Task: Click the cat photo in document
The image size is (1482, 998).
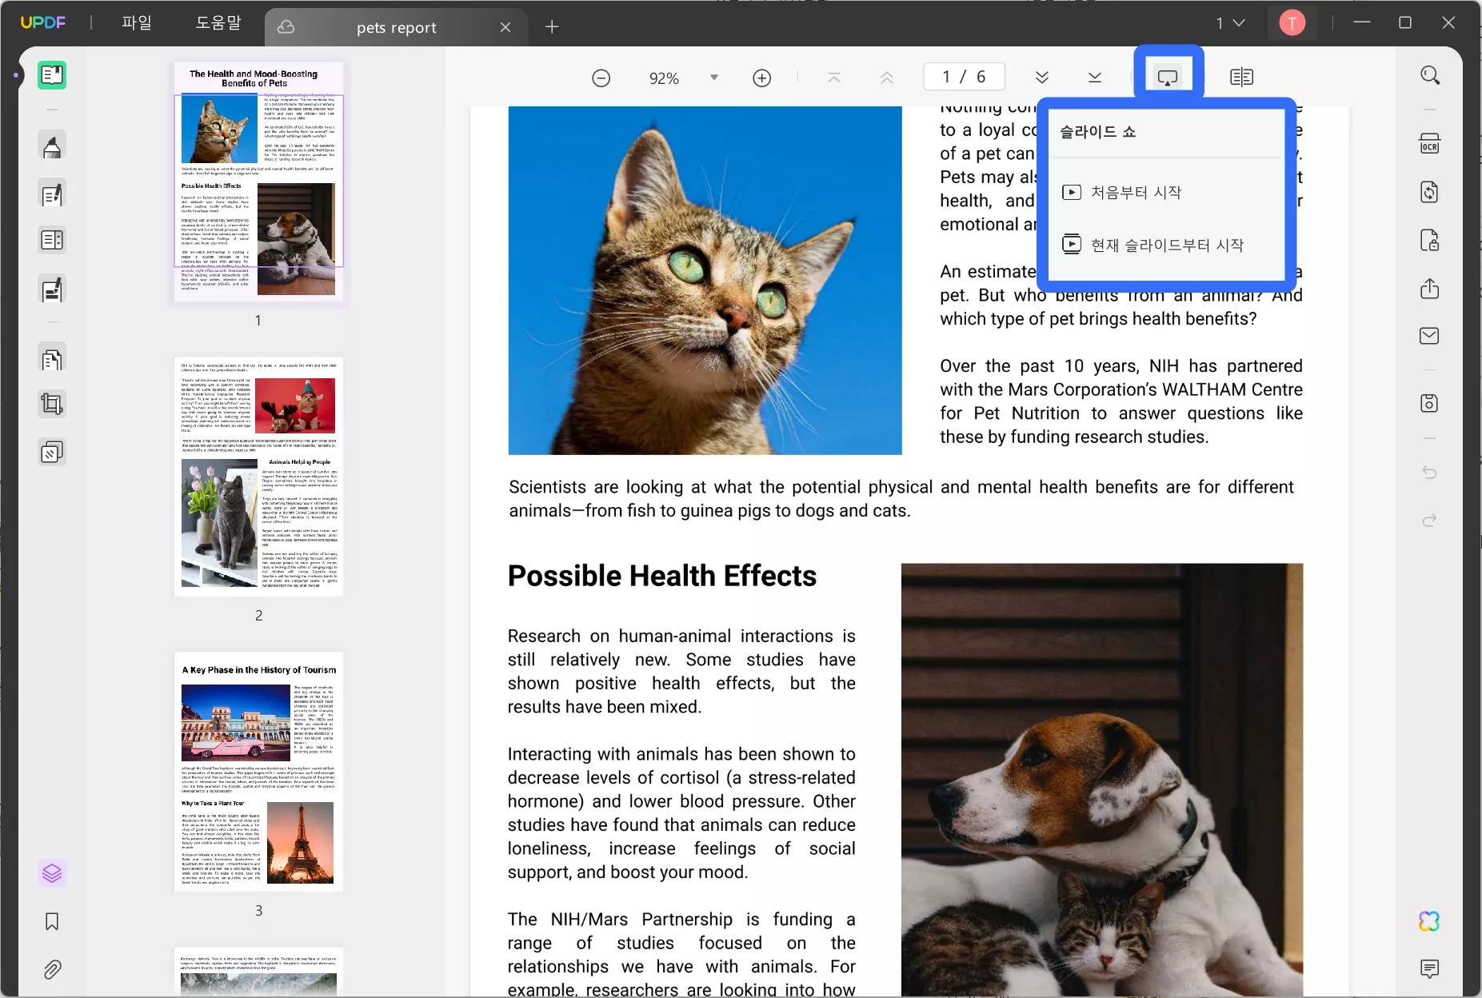Action: (705, 281)
